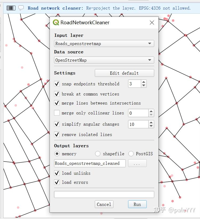Click the message bar pause icon
200x219 pixels.
[x=11, y=8]
